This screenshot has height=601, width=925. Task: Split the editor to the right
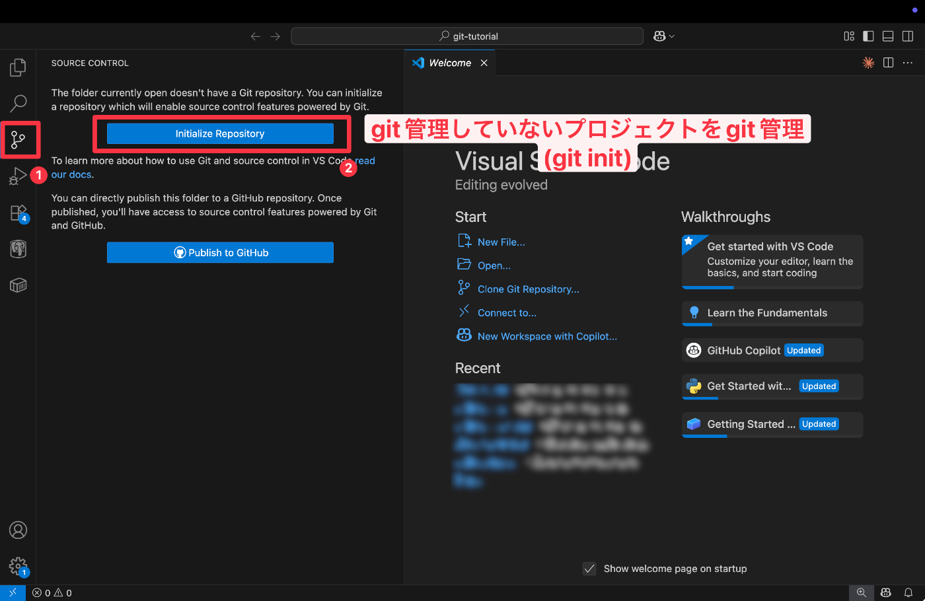pos(889,63)
